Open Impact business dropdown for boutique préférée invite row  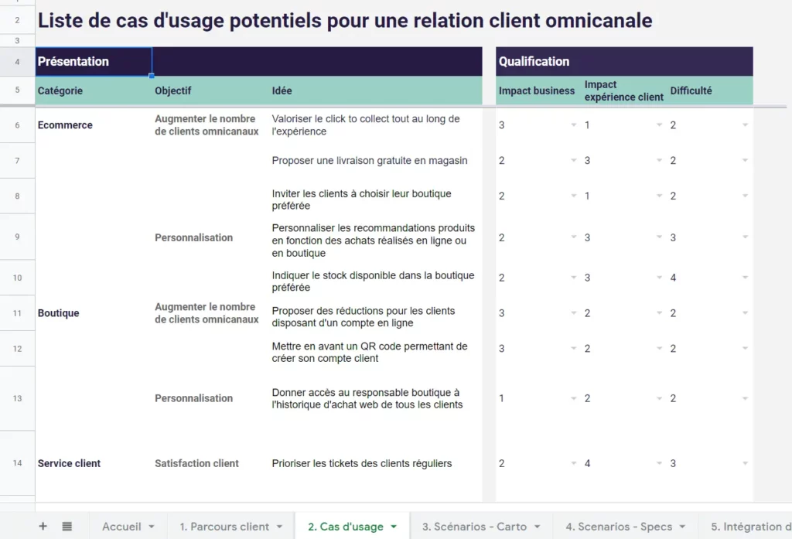(x=573, y=196)
